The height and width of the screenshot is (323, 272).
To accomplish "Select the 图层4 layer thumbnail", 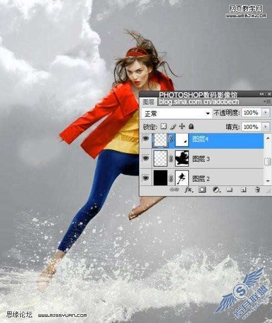I will point(160,140).
